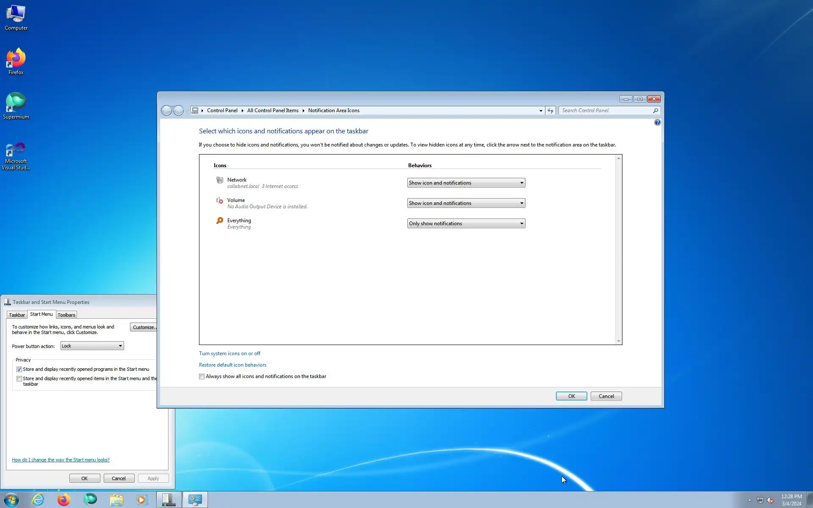This screenshot has height=508, width=813.
Task: Click Turn system icons on or off
Action: pos(230,353)
